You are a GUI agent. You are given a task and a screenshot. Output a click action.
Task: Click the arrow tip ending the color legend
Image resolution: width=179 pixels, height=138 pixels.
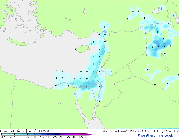pos(89,134)
